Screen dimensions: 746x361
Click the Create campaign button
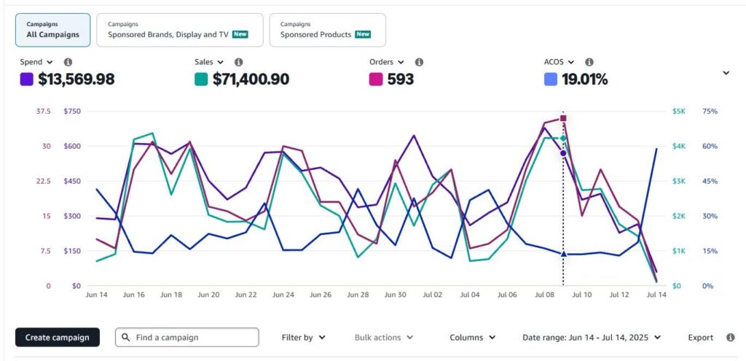coord(58,338)
